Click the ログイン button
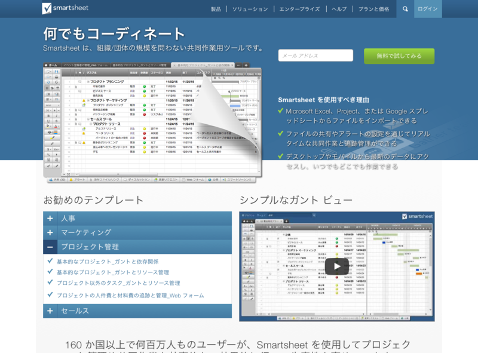 tap(428, 9)
